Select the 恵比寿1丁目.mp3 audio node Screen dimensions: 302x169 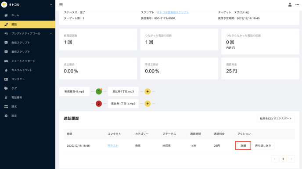pos(123,92)
